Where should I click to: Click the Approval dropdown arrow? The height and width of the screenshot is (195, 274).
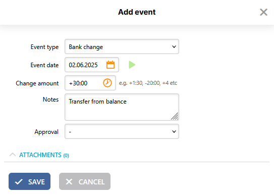174,131
